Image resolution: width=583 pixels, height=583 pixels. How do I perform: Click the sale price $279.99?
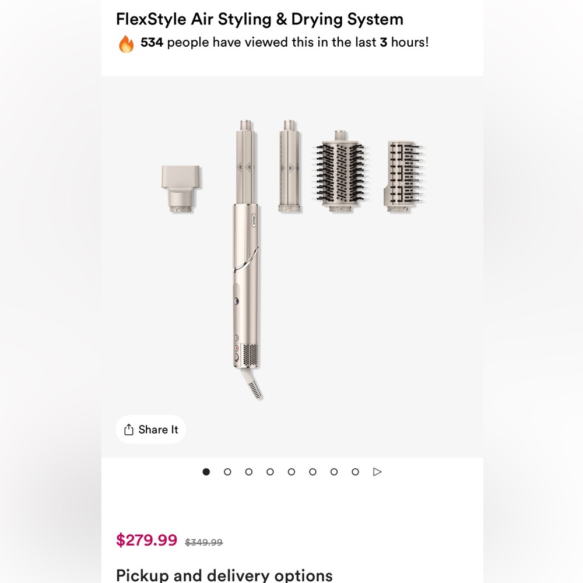tap(146, 540)
